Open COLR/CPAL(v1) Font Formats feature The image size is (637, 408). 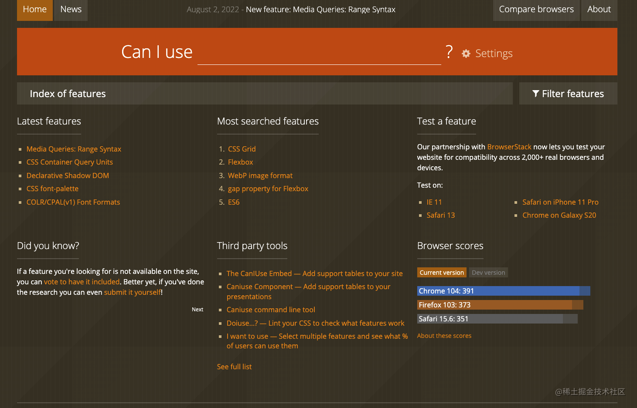73,202
